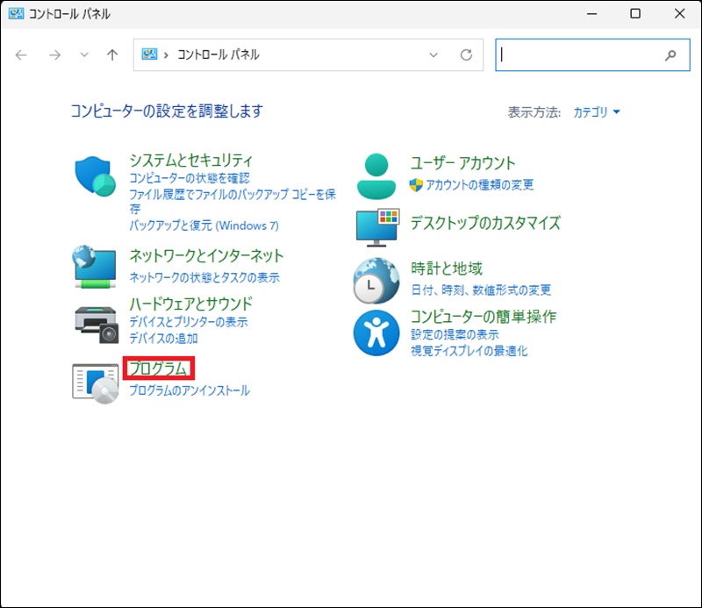Expand the address bar history dropdown
702x608 pixels.
click(x=433, y=54)
